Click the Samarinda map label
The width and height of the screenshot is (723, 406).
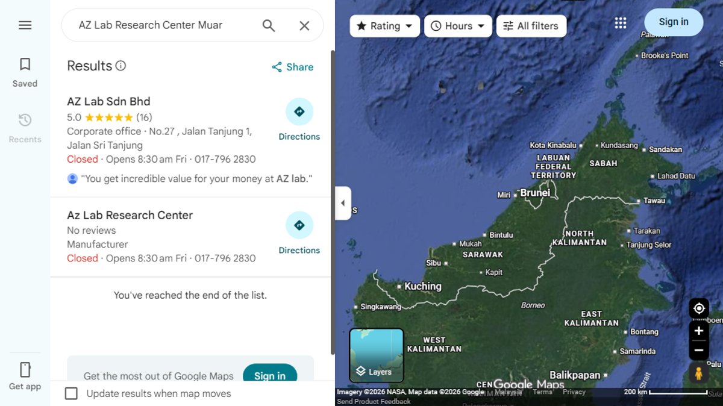pyautogui.click(x=637, y=351)
